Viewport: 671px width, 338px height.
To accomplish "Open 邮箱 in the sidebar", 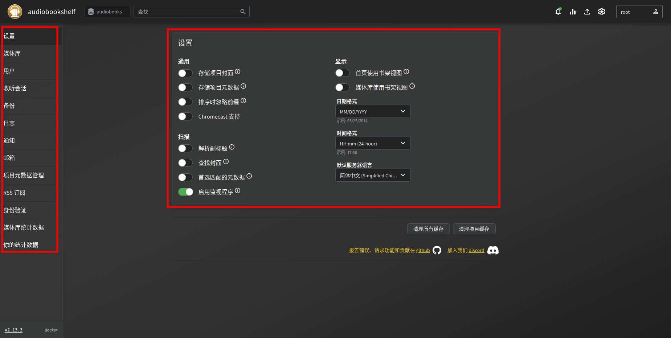I will (31, 158).
